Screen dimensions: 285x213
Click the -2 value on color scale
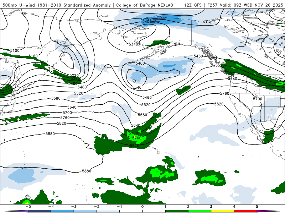97,207
